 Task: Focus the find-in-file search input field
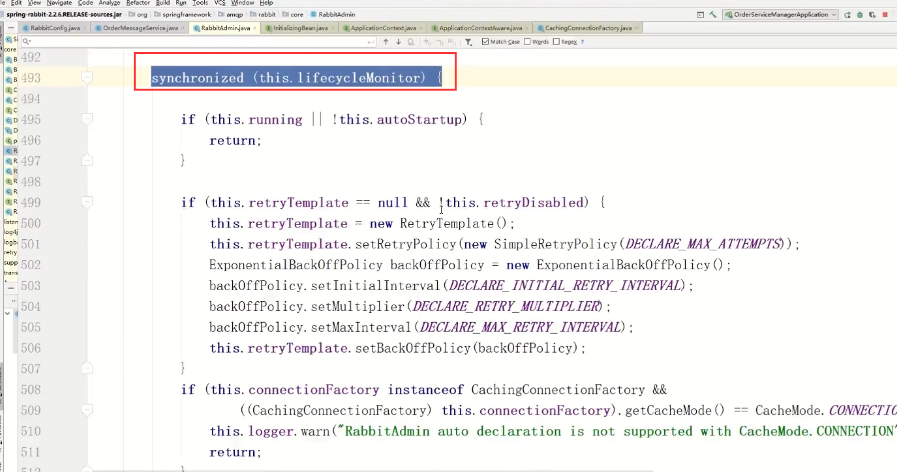coord(199,42)
